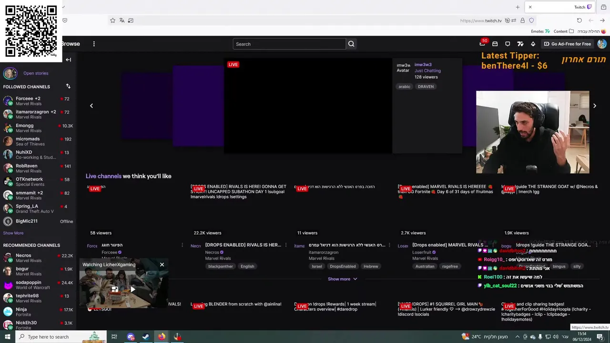Click the DropsEnabled tag
The height and width of the screenshot is (343, 610).
click(x=343, y=266)
